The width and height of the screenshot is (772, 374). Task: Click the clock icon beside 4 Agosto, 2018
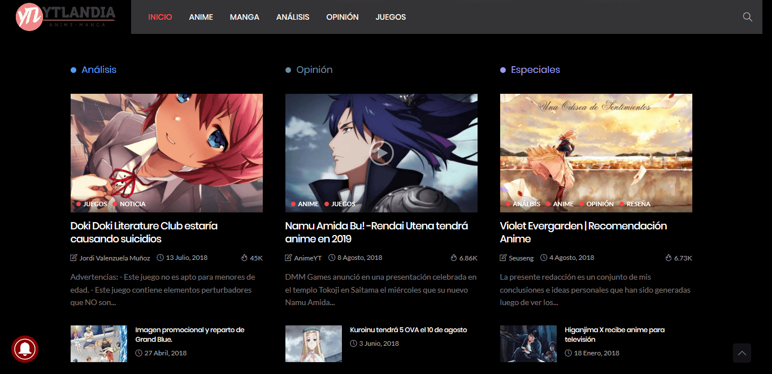click(x=544, y=258)
